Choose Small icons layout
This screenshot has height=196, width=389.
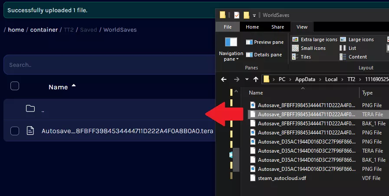pos(295,48)
